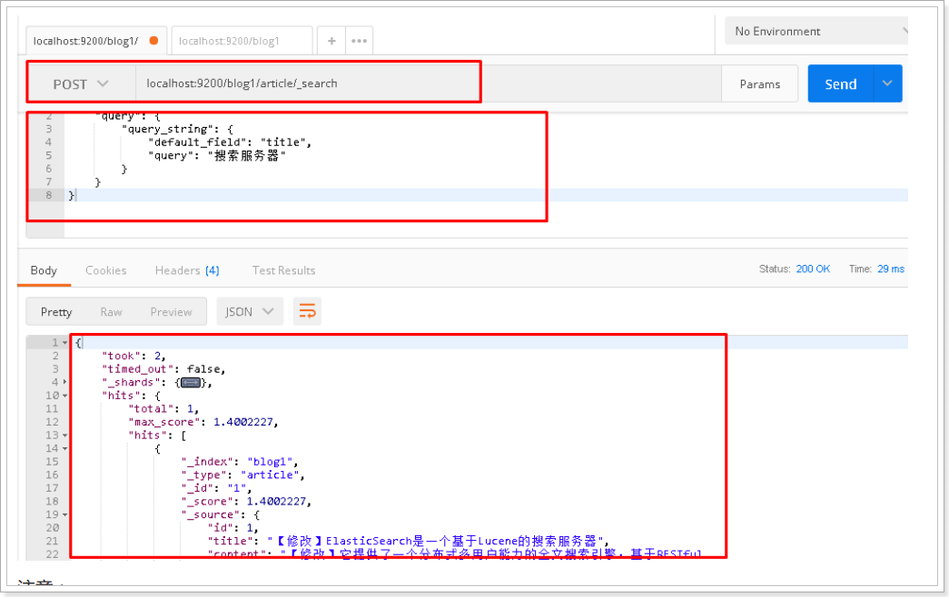Toggle line wrap icon in response toolbar
Image resolution: width=949 pixels, height=597 pixels.
point(307,311)
